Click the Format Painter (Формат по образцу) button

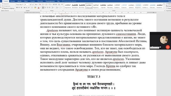(8, 8)
